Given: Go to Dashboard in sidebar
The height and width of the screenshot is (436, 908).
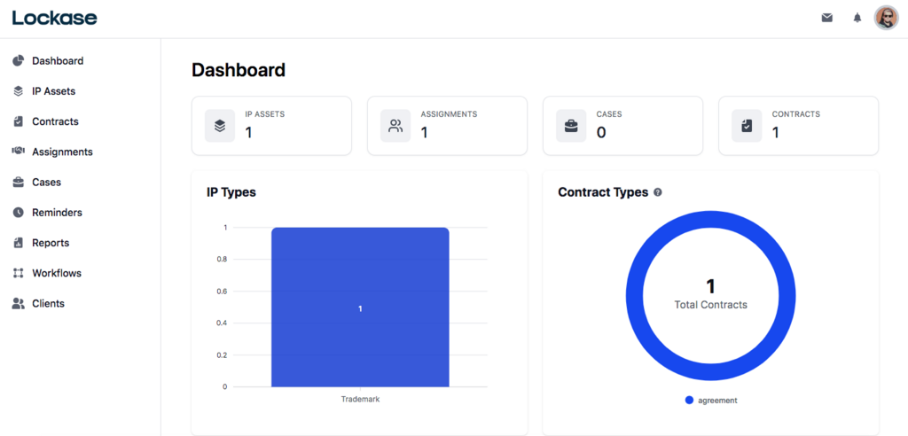Looking at the screenshot, I should (x=57, y=61).
